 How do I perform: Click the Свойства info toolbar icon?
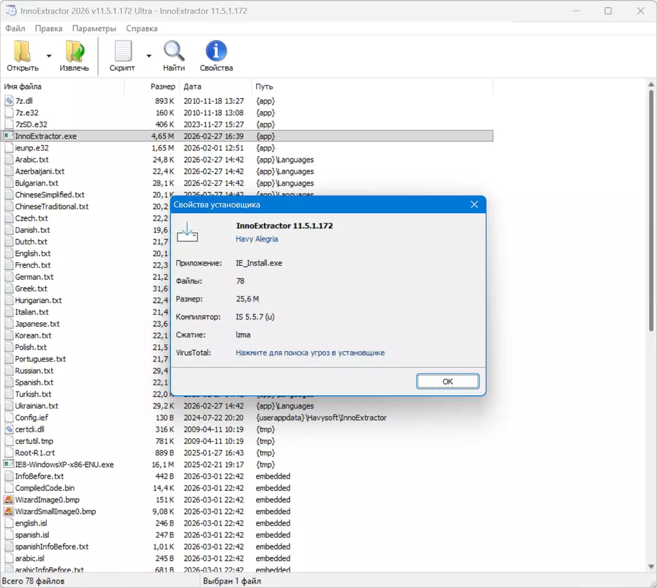tap(216, 52)
